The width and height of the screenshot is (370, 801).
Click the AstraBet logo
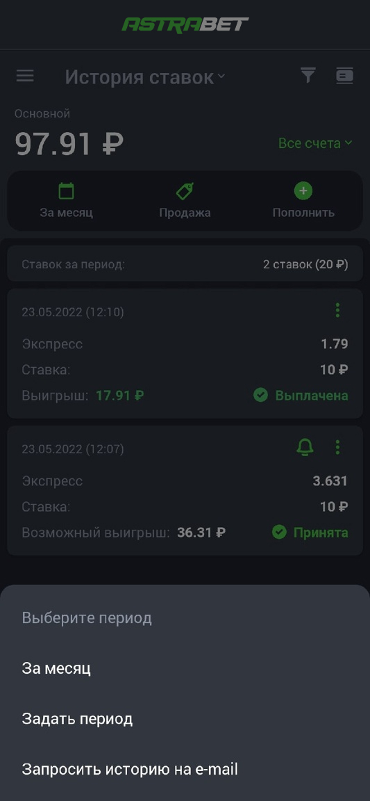tap(185, 24)
